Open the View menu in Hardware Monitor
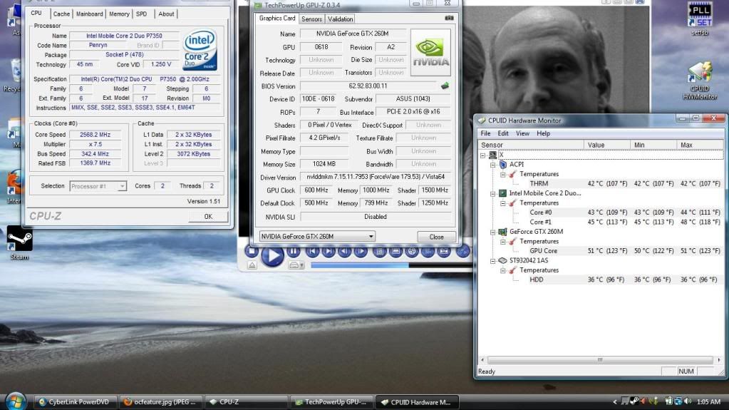 coord(522,133)
